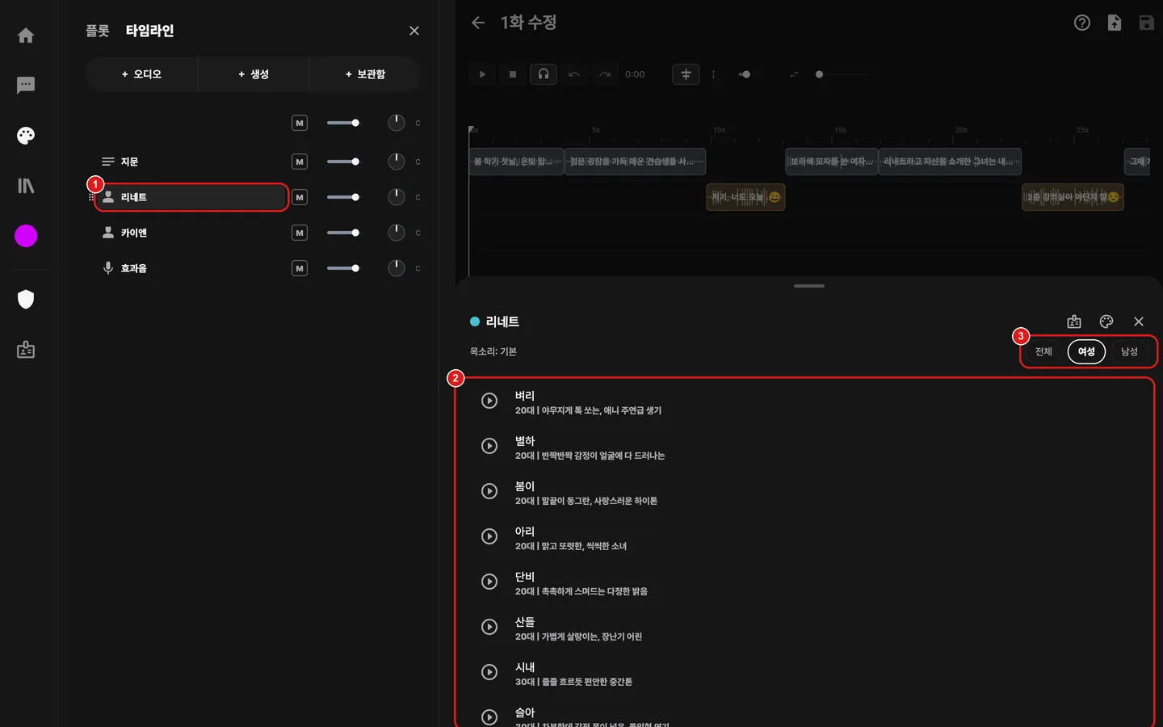Stop timeline playback
1163x727 pixels.
point(513,74)
